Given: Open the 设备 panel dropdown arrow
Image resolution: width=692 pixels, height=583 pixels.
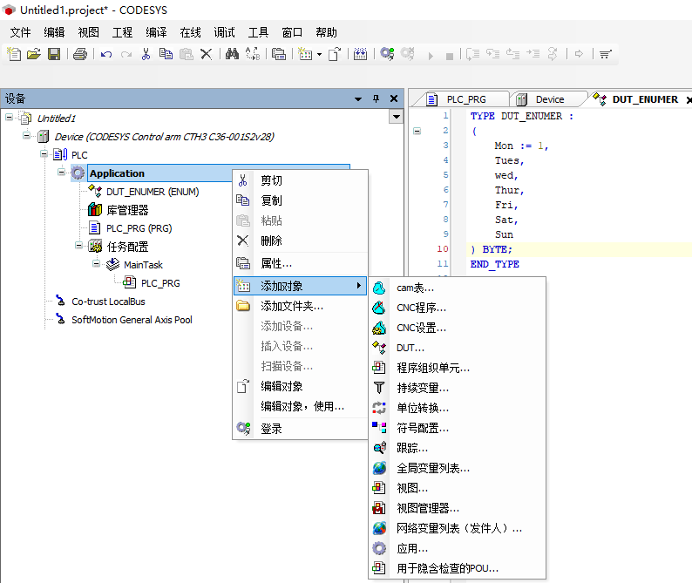Looking at the screenshot, I should (358, 98).
